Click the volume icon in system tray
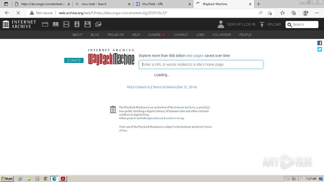The height and width of the screenshot is (182, 324). (288, 179)
